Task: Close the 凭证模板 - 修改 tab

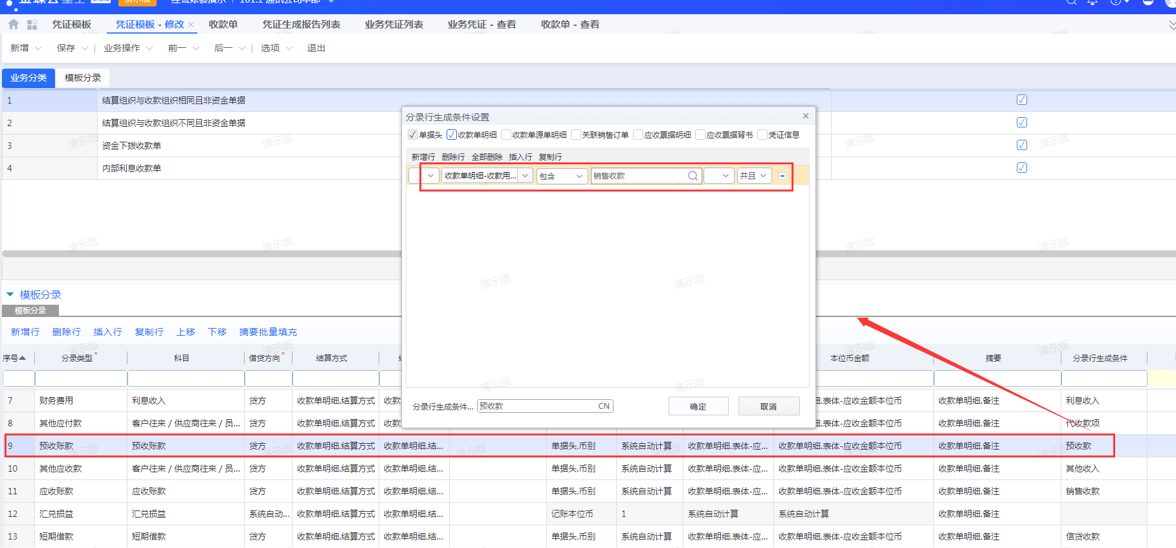Action: point(191,25)
